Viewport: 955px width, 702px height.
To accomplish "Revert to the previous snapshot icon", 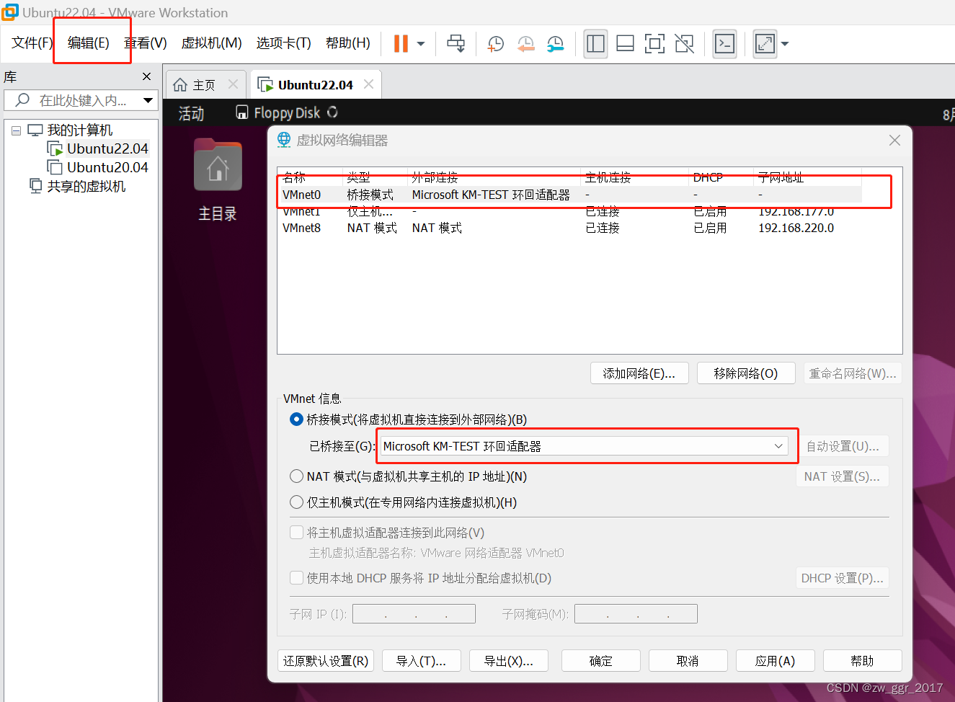I will tap(526, 44).
